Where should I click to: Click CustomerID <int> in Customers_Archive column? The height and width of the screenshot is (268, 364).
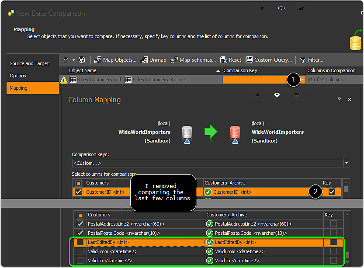coord(232,192)
